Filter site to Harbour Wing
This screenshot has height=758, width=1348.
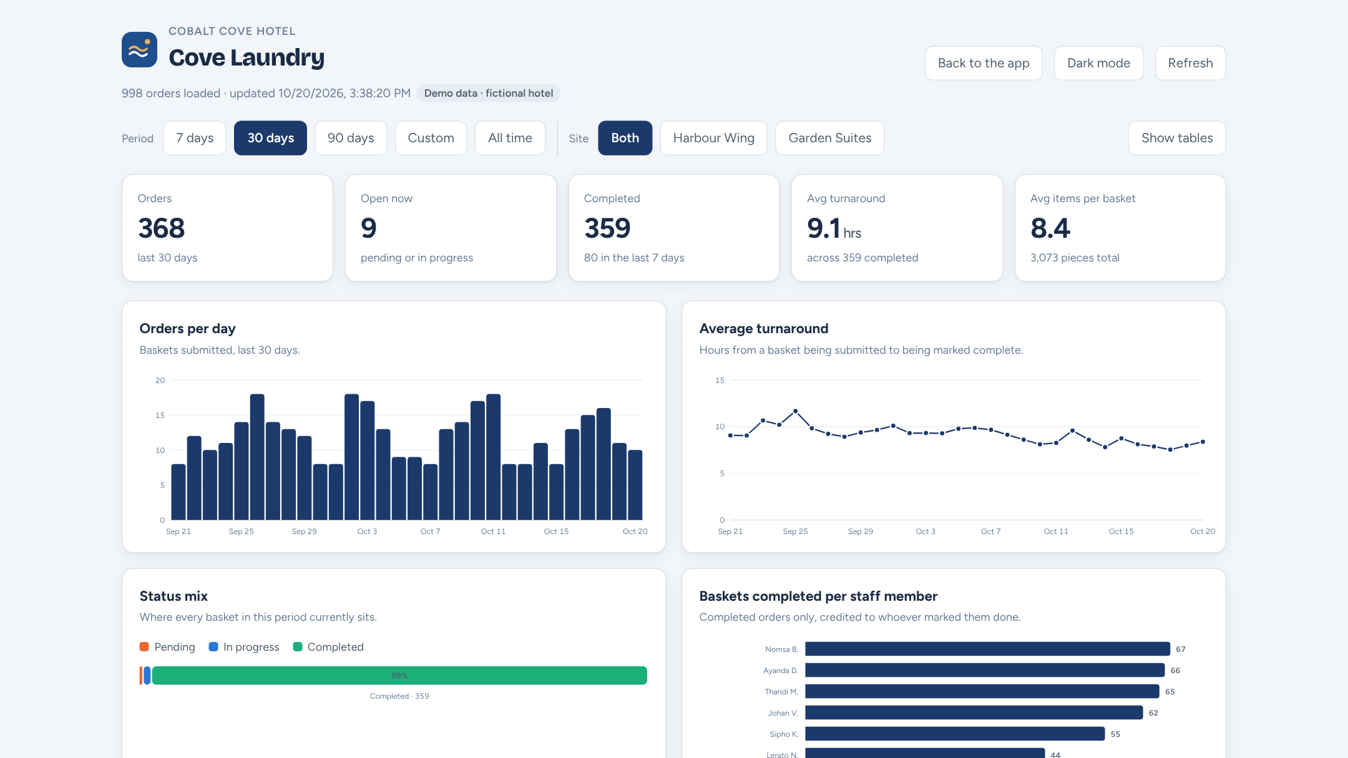pyautogui.click(x=713, y=138)
